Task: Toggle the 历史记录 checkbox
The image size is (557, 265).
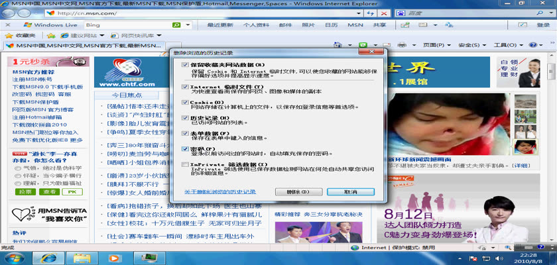Action: [x=185, y=117]
